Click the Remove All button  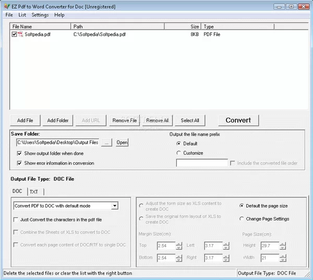coord(157,120)
